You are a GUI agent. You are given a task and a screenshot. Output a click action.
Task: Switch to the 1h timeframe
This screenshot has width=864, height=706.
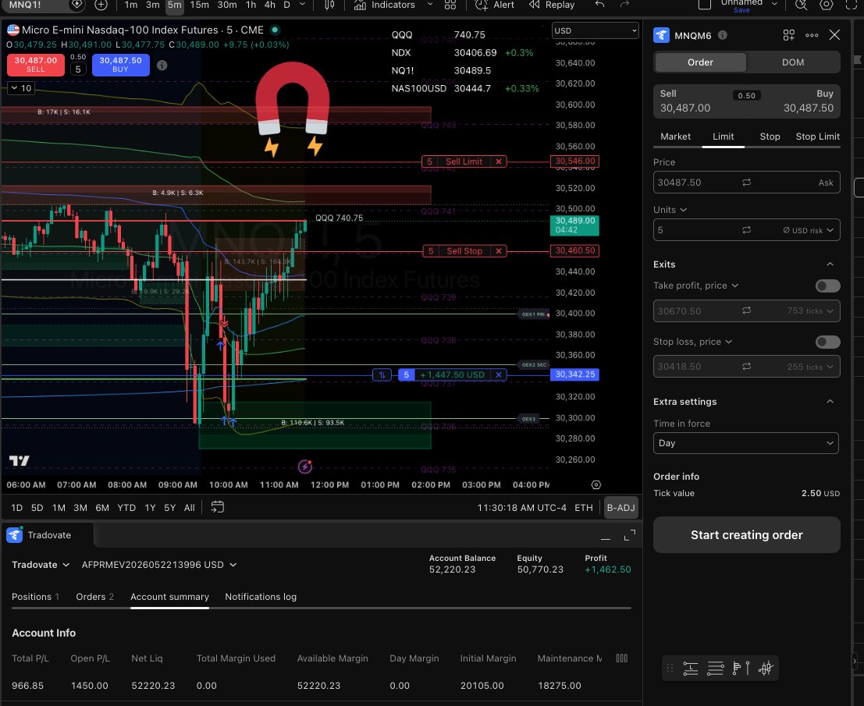[x=251, y=5]
